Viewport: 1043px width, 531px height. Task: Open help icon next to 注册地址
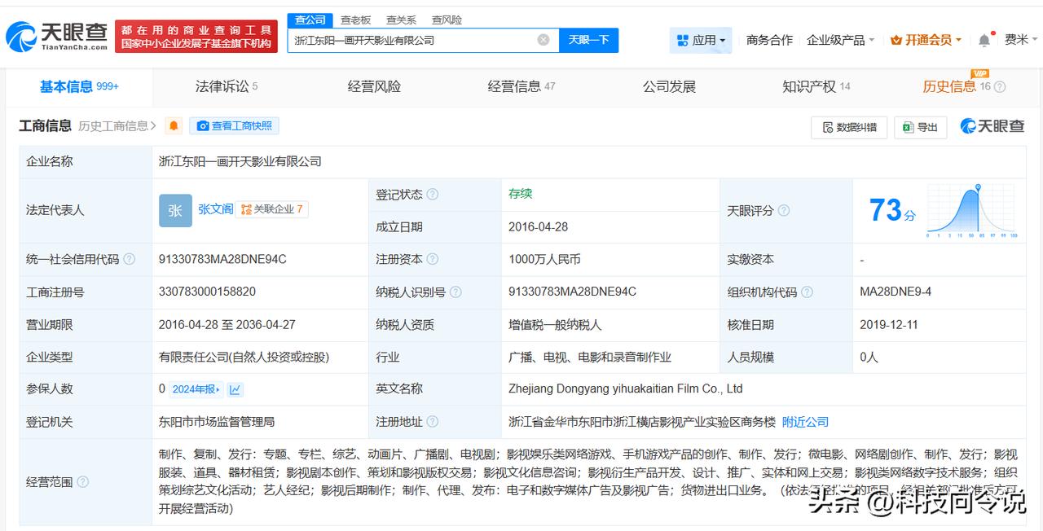click(433, 422)
